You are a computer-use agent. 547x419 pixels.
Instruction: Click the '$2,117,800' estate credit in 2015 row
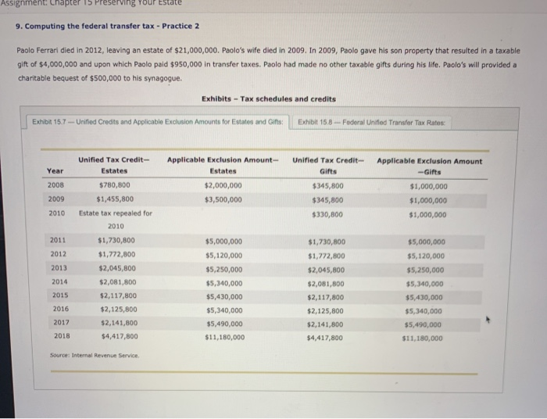click(118, 295)
